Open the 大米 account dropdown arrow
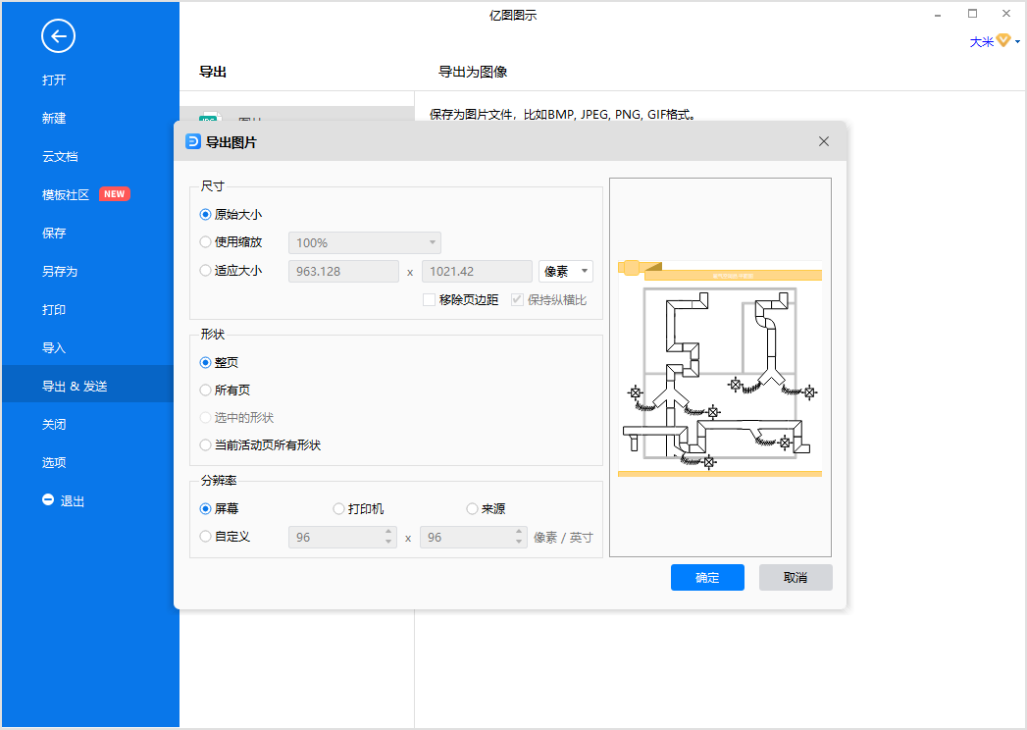Screen dimensions: 1027x730 click(x=1017, y=42)
